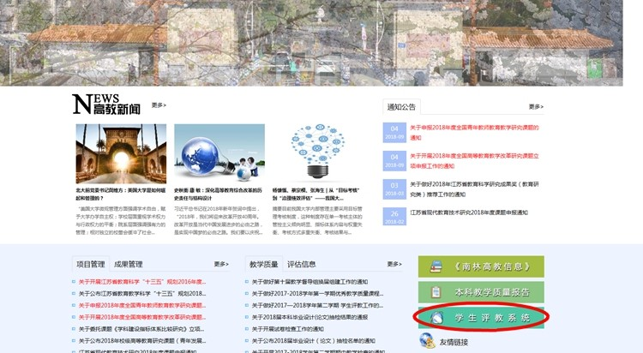Open 关于公布2018年校级高等教育研究课题 item
The width and height of the screenshot is (643, 353).
[x=141, y=341]
